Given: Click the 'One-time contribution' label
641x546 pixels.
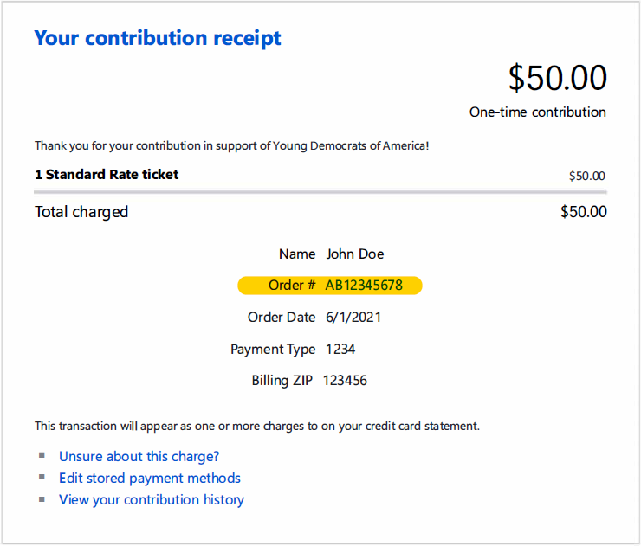Looking at the screenshot, I should click(538, 112).
